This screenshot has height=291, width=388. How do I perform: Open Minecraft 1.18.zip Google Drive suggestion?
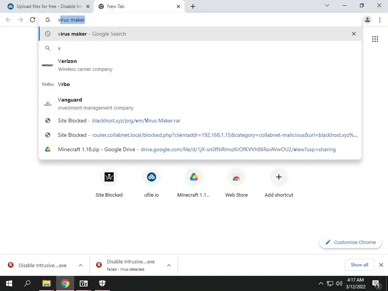coord(200,149)
